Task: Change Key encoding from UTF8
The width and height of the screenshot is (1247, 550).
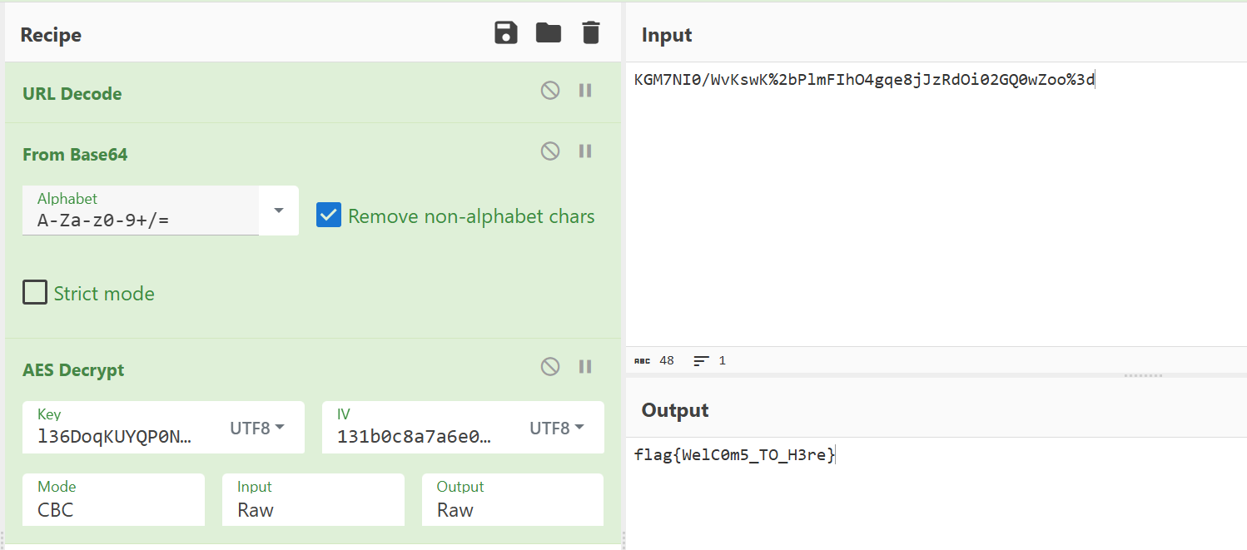Action: (x=256, y=428)
